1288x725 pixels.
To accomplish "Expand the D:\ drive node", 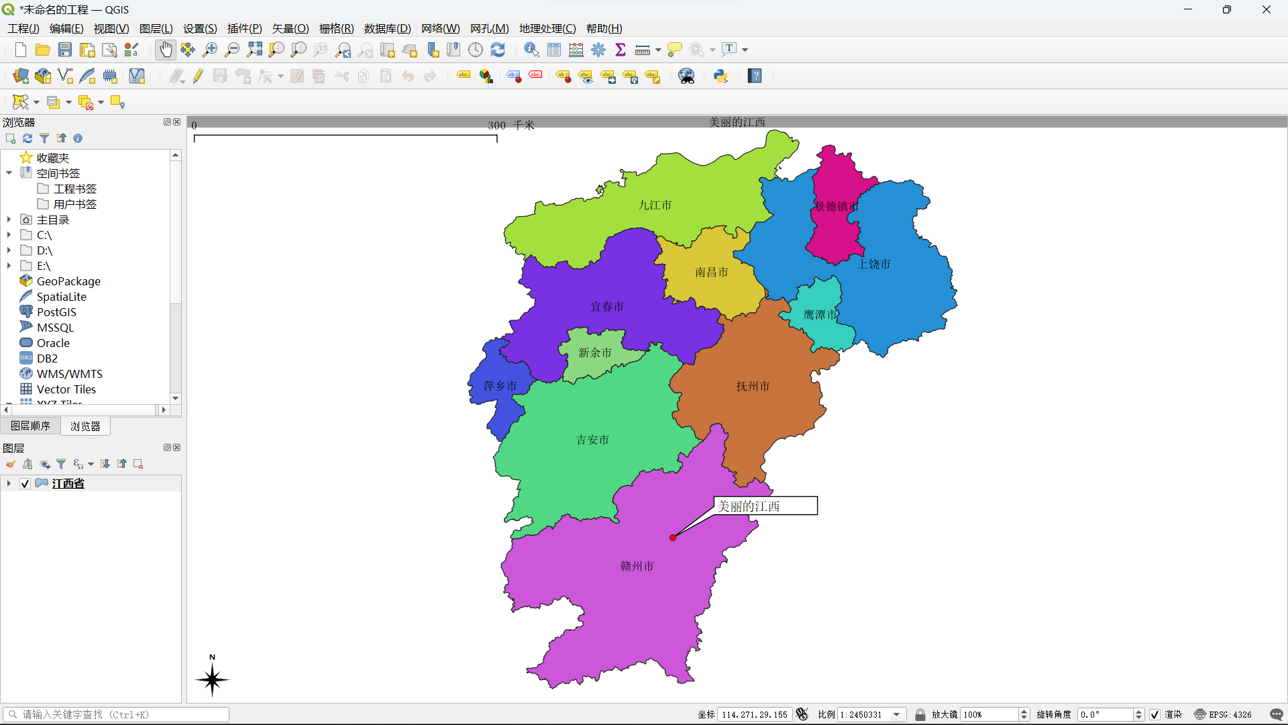I will pyautogui.click(x=9, y=250).
